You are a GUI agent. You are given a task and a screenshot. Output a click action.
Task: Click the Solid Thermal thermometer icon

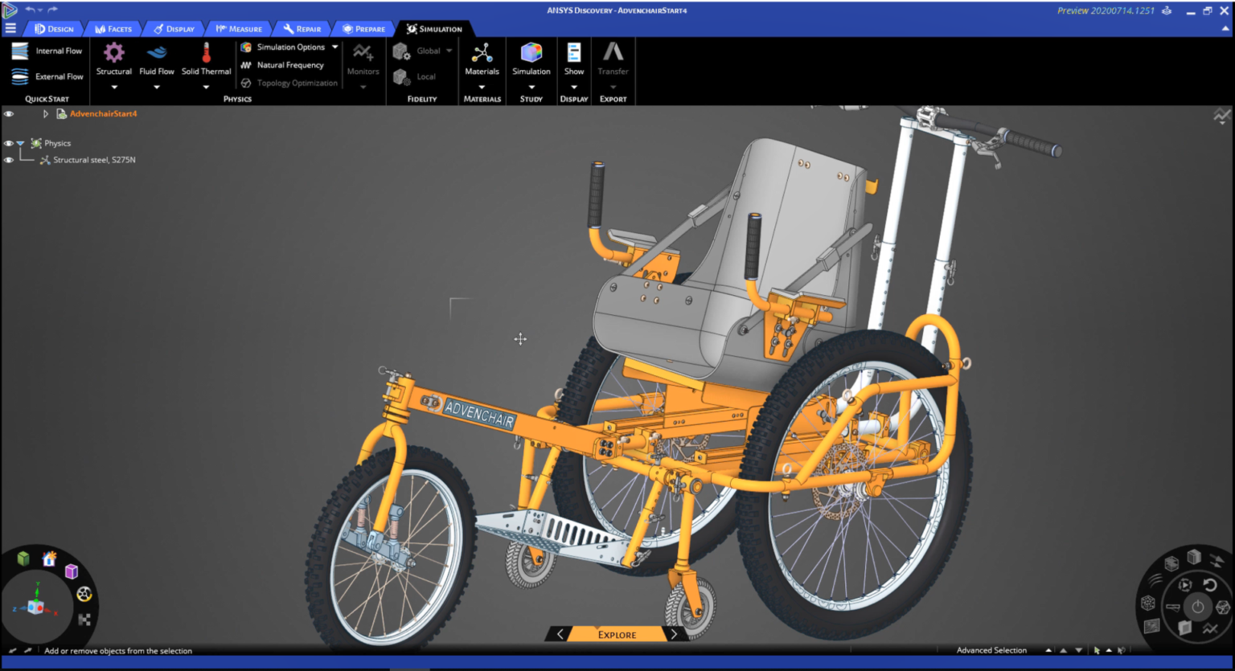[206, 53]
